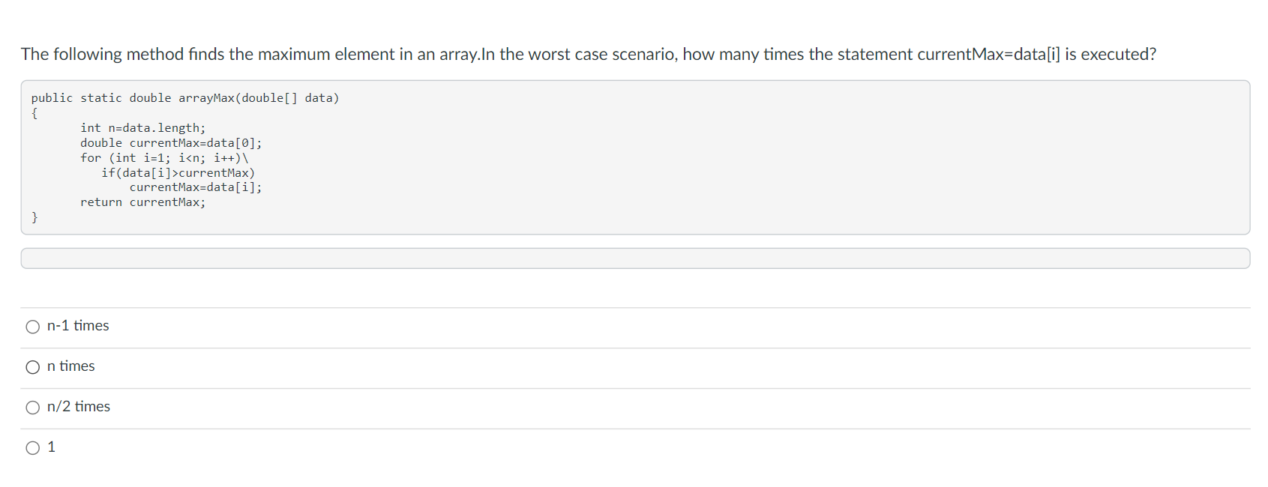
Task: Click the "1" answer label
Action: pyautogui.click(x=51, y=447)
